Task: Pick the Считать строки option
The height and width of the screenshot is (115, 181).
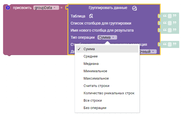Action: tap(107, 86)
